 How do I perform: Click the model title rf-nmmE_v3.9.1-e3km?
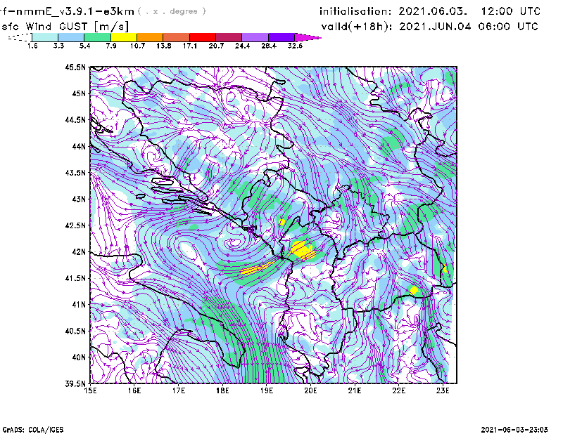pos(67,11)
